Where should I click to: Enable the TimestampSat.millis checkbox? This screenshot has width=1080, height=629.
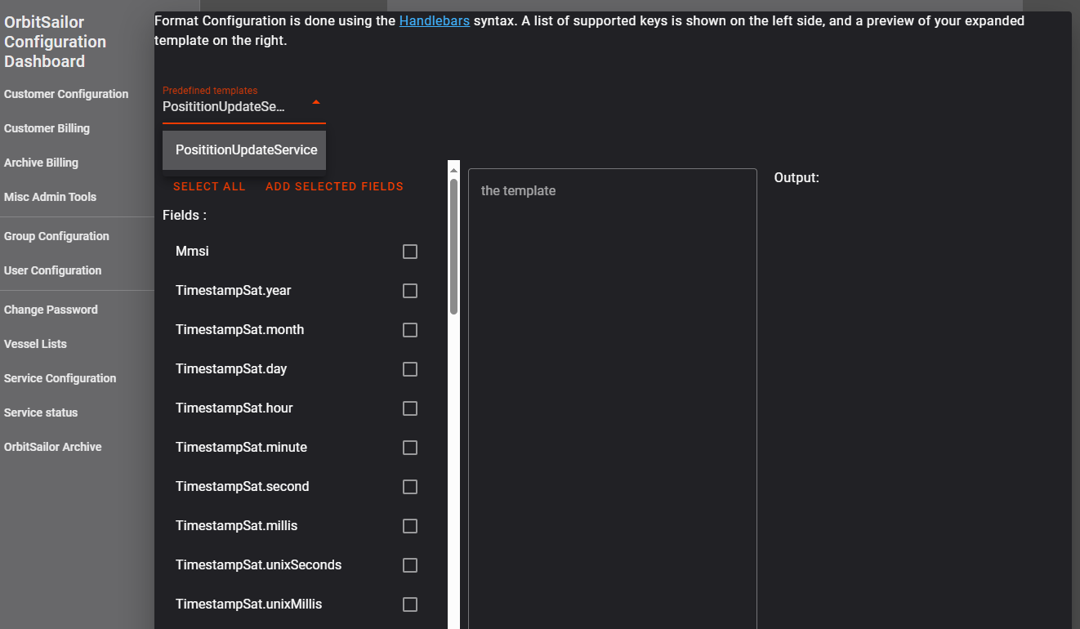click(x=410, y=526)
